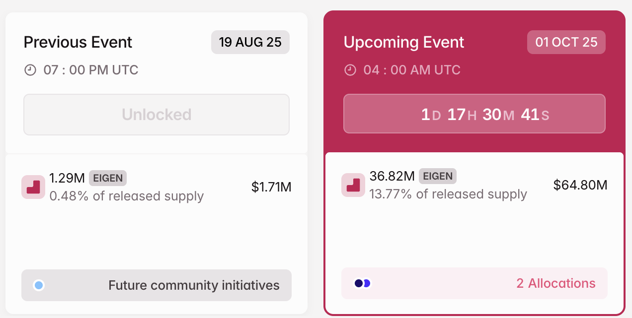632x318 pixels.
Task: Click the $64.80M unlock value
Action: pos(580,185)
